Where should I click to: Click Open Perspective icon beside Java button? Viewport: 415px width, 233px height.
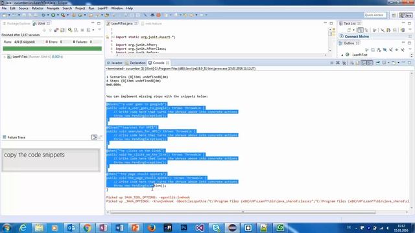(x=394, y=16)
